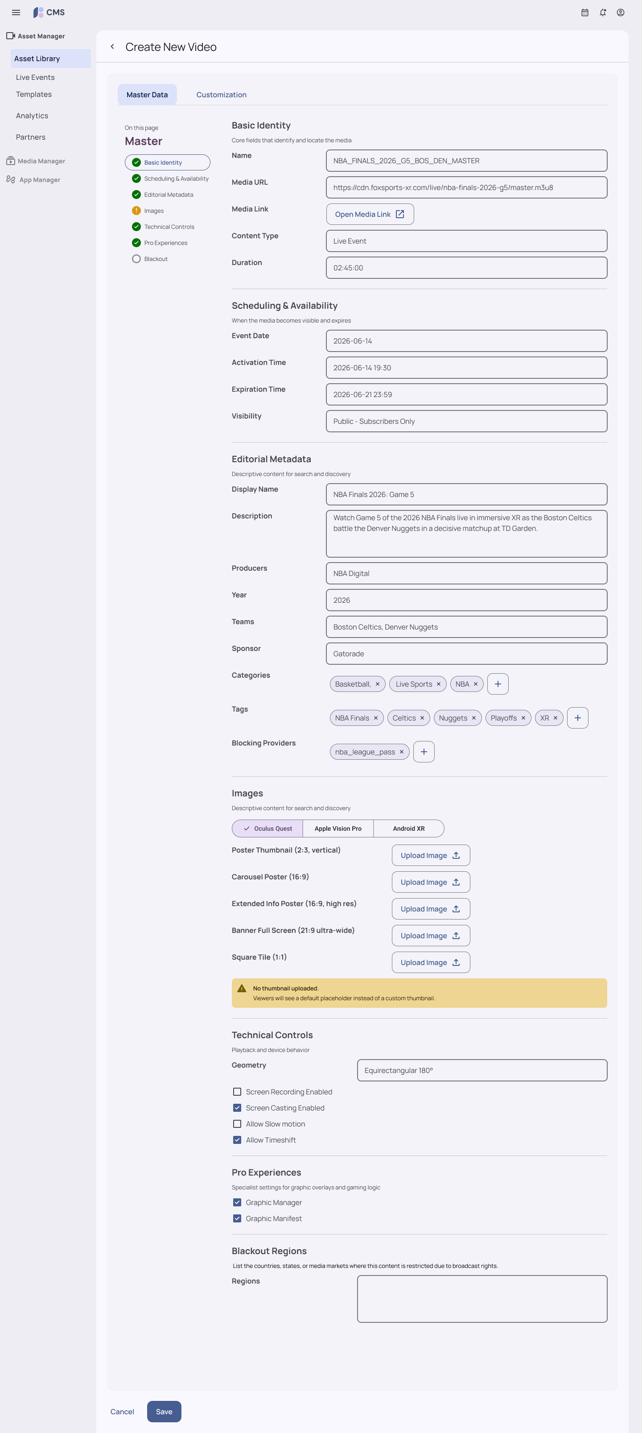
Task: Open the Expiration Time field
Action: pos(466,394)
